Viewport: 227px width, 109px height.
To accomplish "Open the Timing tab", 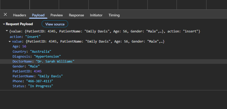I will 114,15.
